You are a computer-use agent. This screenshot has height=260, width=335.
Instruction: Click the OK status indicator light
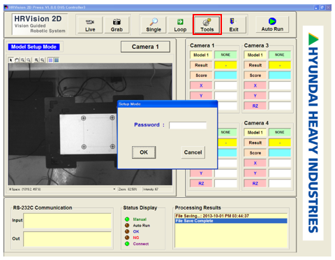(127, 231)
